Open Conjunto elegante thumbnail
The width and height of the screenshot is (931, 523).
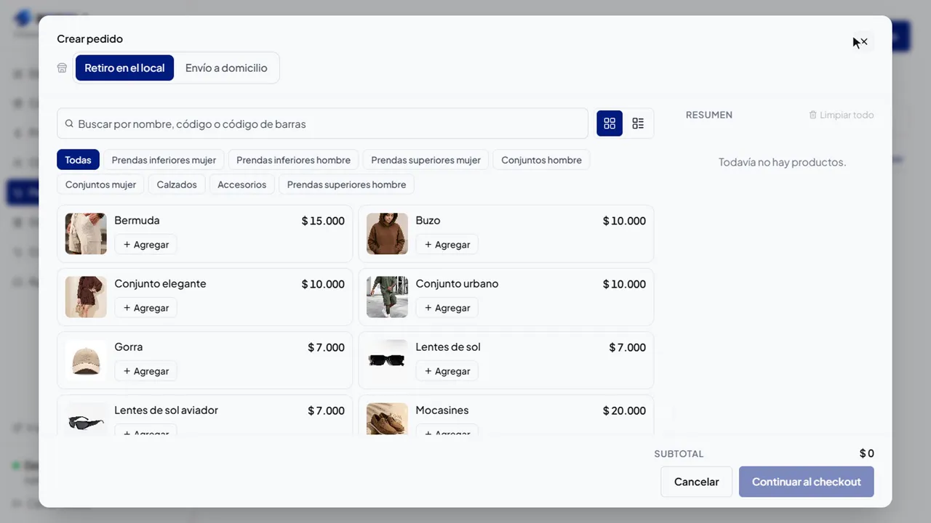coord(86,297)
